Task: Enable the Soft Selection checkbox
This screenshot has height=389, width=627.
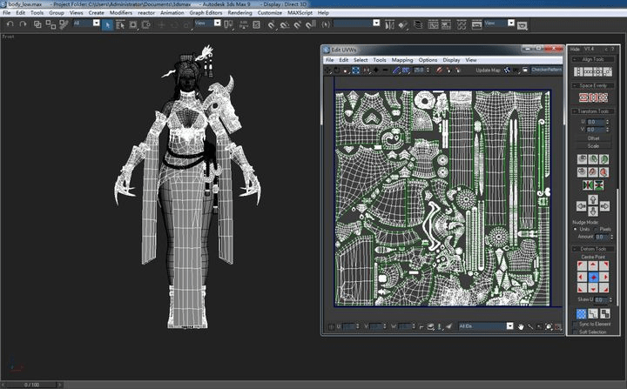Action: 576,332
